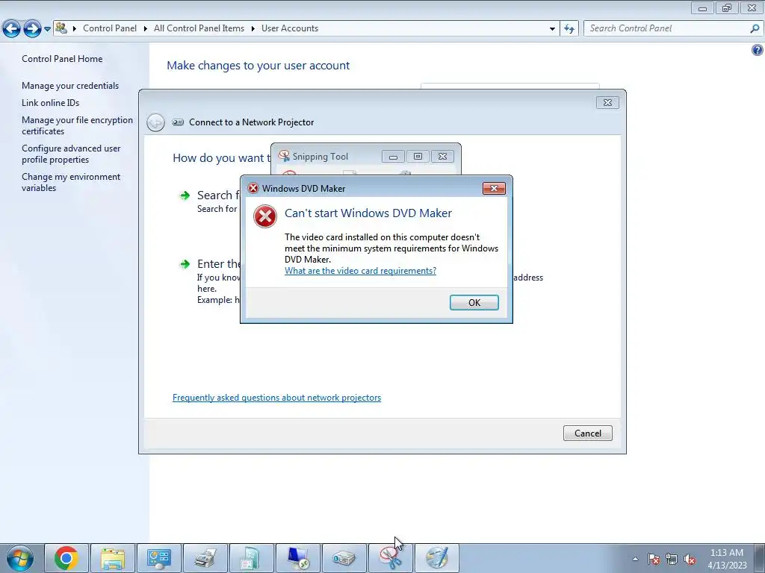This screenshot has width=765, height=573.
Task: Select Control Panel in the breadcrumb
Action: [x=110, y=28]
